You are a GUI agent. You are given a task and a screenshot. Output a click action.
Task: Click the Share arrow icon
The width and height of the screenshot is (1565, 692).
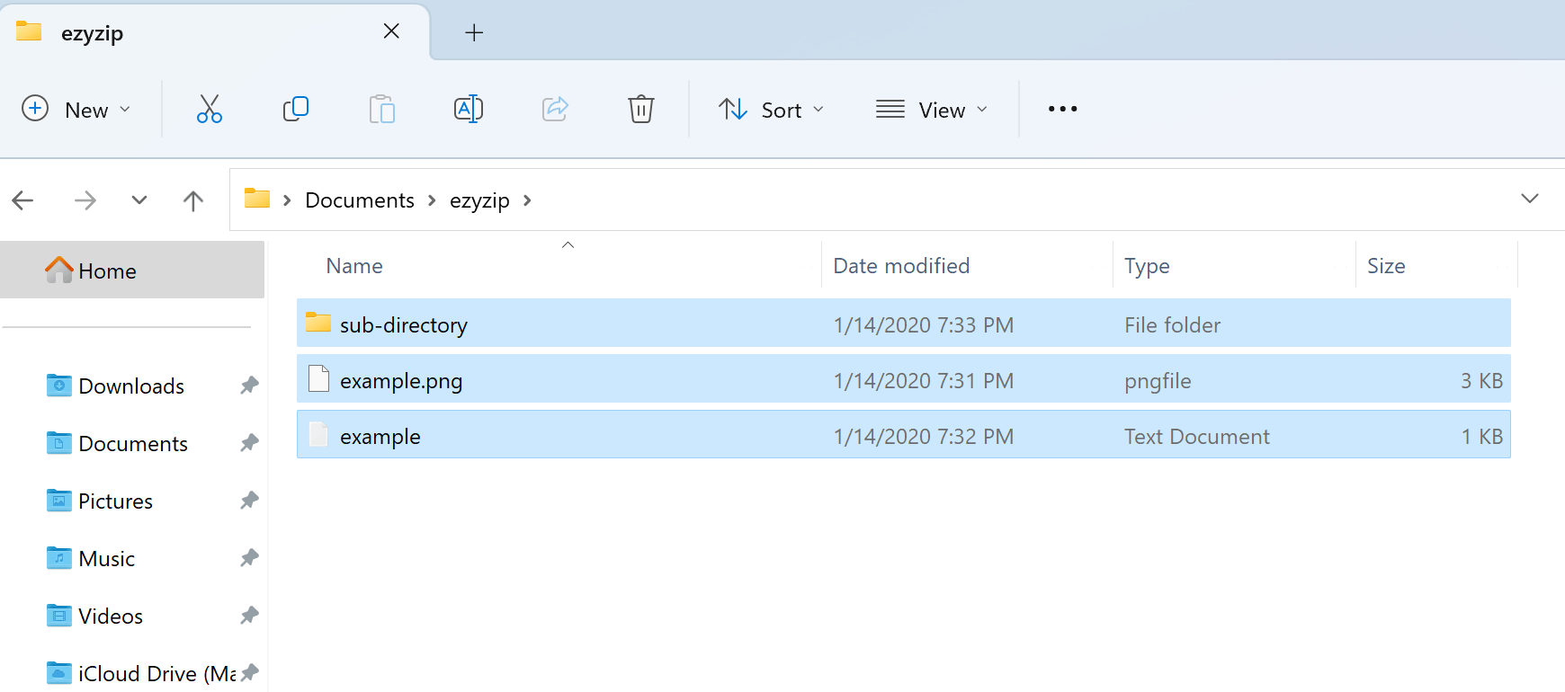click(x=555, y=109)
